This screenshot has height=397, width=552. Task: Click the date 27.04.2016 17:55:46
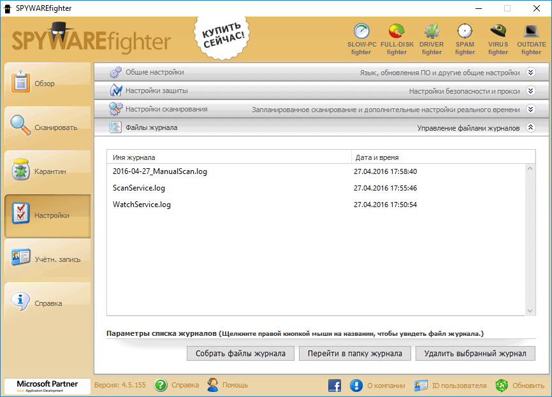385,188
